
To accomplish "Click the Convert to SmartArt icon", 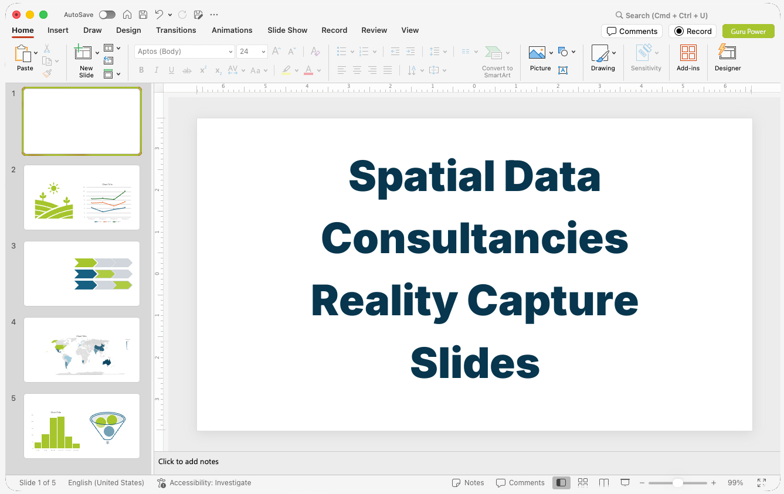I will [x=494, y=53].
